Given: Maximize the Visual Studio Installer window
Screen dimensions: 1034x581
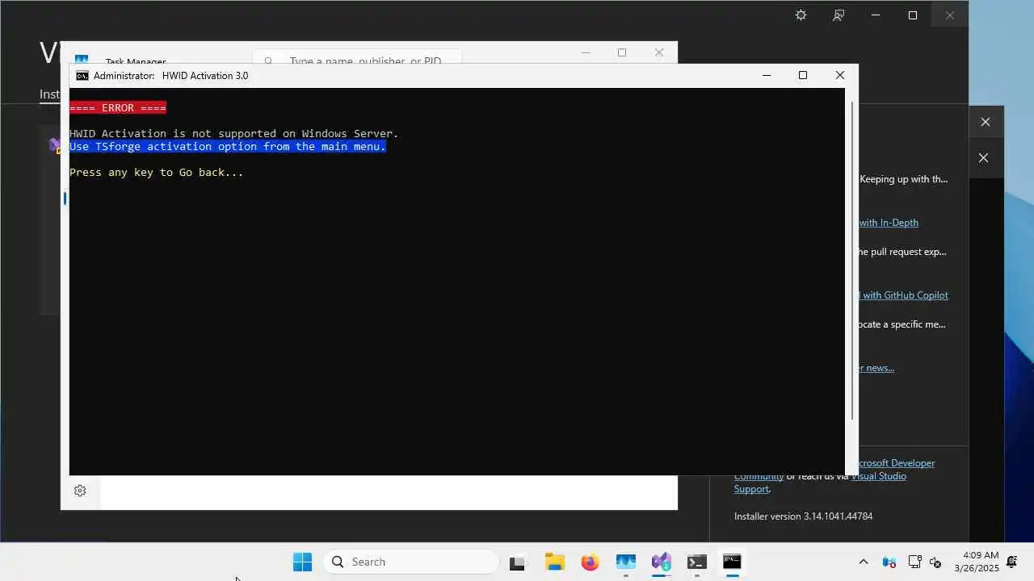Looking at the screenshot, I should pos(913,15).
